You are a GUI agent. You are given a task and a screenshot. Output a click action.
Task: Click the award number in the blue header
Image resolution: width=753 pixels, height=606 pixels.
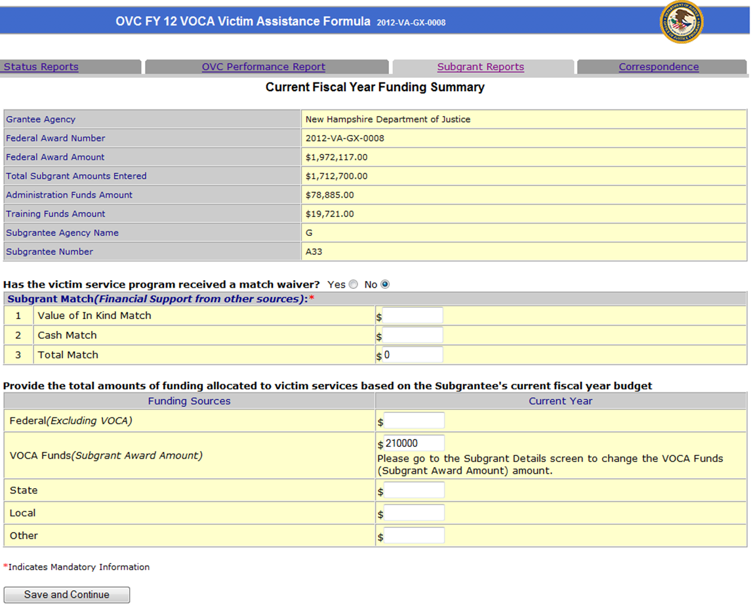coord(411,22)
